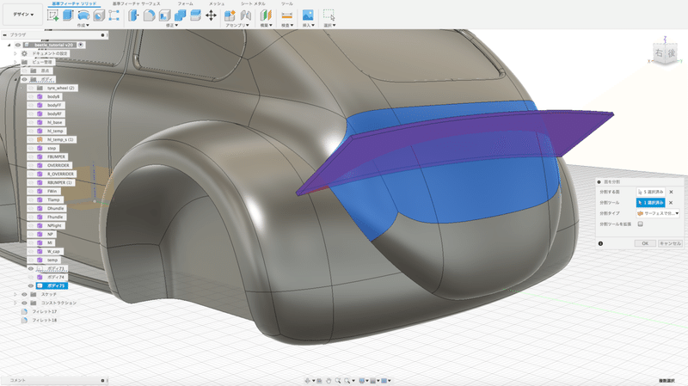Open the デザイン workspace dropdown
The width and height of the screenshot is (688, 386).
point(23,15)
